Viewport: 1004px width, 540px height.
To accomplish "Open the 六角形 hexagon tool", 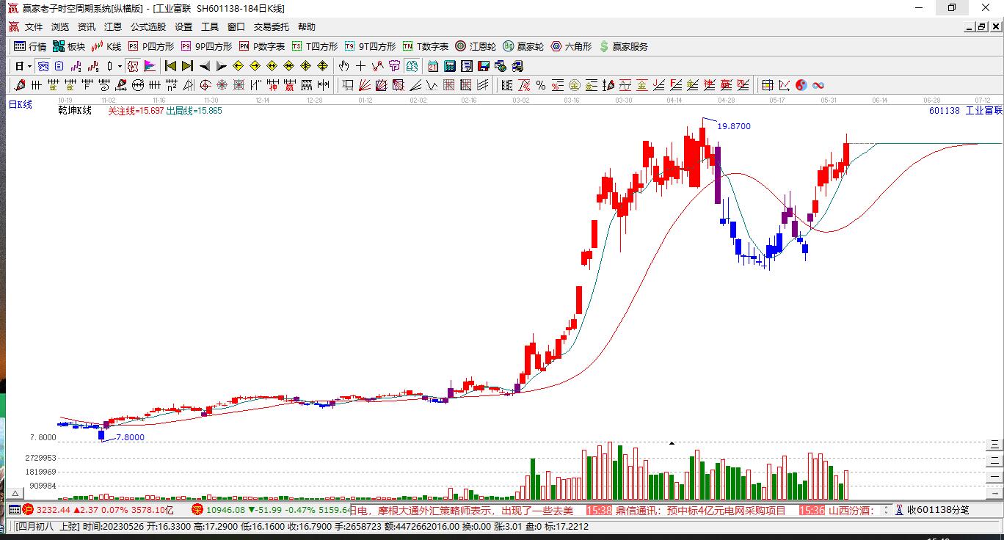I will coord(571,46).
